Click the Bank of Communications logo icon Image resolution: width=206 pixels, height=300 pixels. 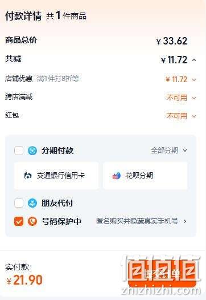click(28, 175)
